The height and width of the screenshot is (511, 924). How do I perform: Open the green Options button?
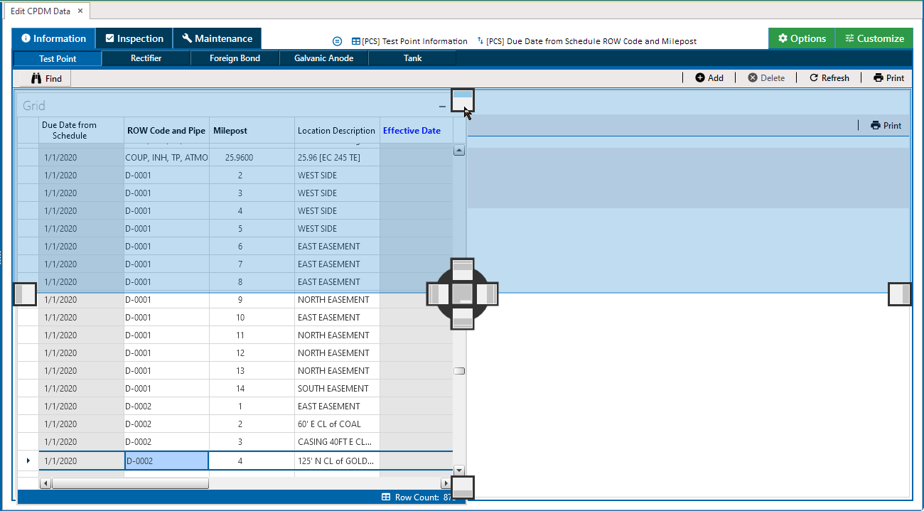point(801,38)
